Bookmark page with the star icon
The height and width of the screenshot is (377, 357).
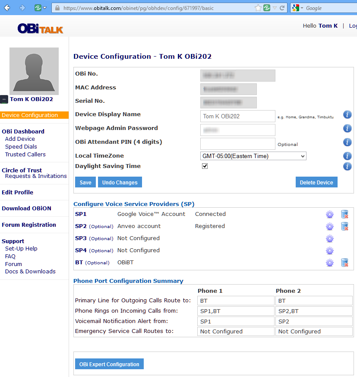[258, 8]
